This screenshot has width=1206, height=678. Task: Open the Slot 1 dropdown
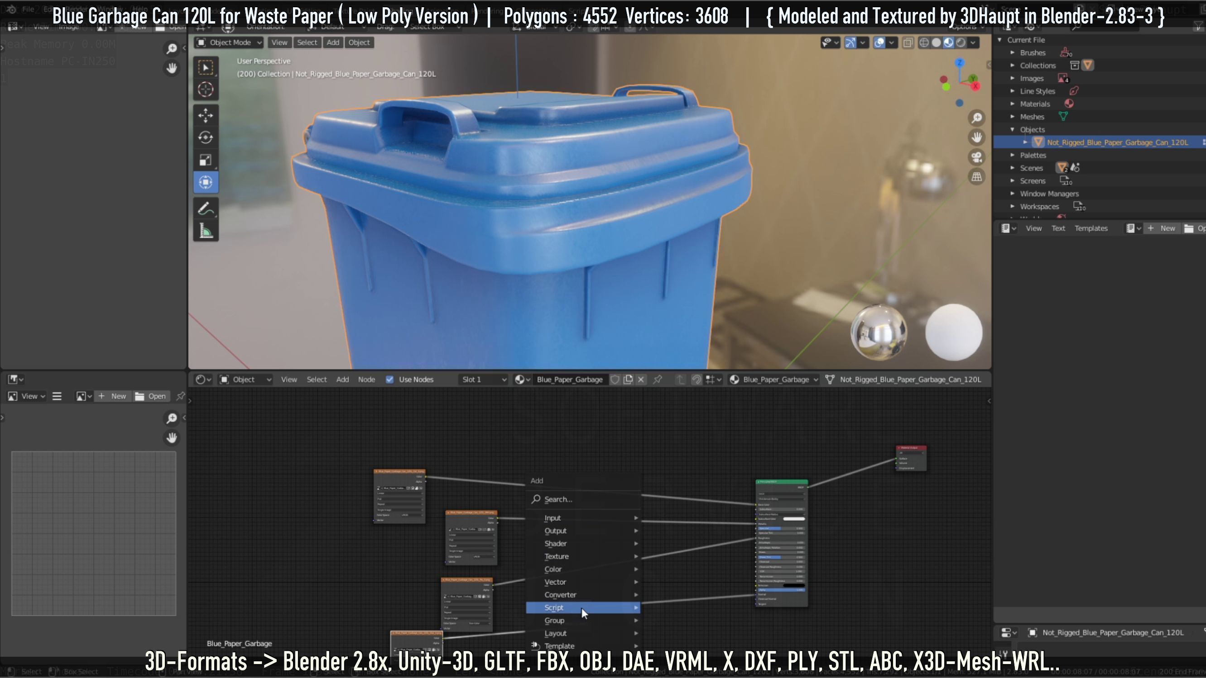pyautogui.click(x=484, y=379)
